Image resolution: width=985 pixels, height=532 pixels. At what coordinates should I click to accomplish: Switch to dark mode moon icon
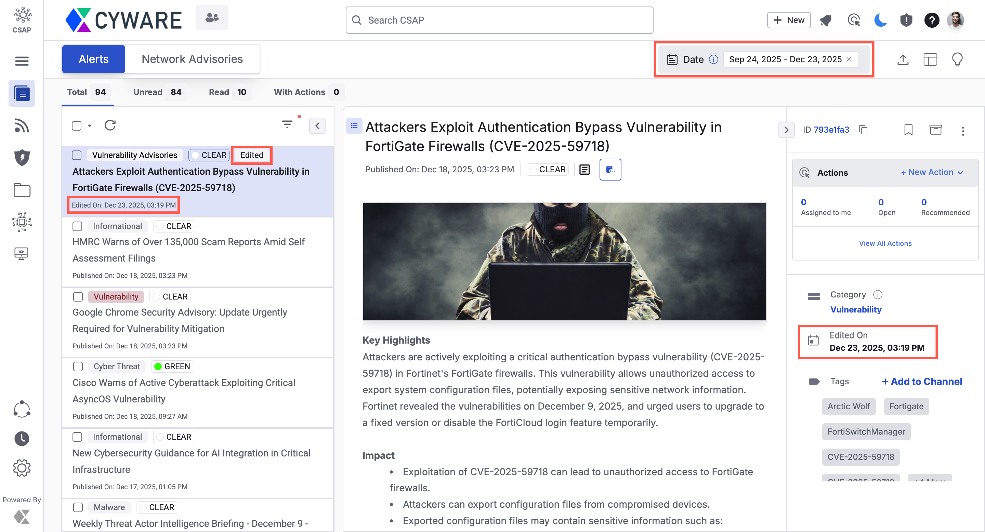(880, 20)
